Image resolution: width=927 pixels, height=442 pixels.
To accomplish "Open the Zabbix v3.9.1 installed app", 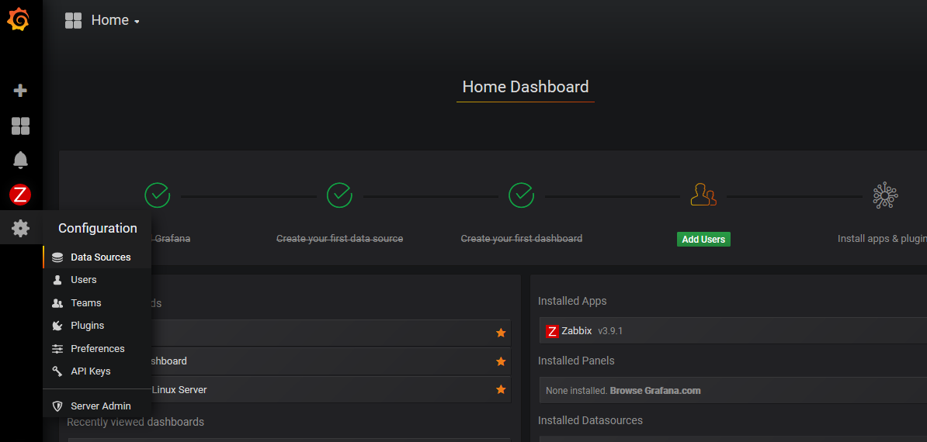I will click(733, 331).
